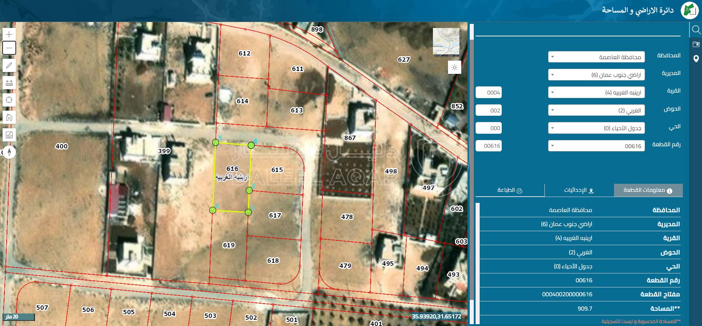Switch basemap using the minimap thumbnail

tap(446, 42)
